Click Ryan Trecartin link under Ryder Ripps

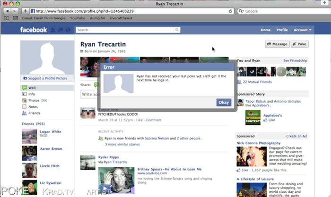click(115, 162)
